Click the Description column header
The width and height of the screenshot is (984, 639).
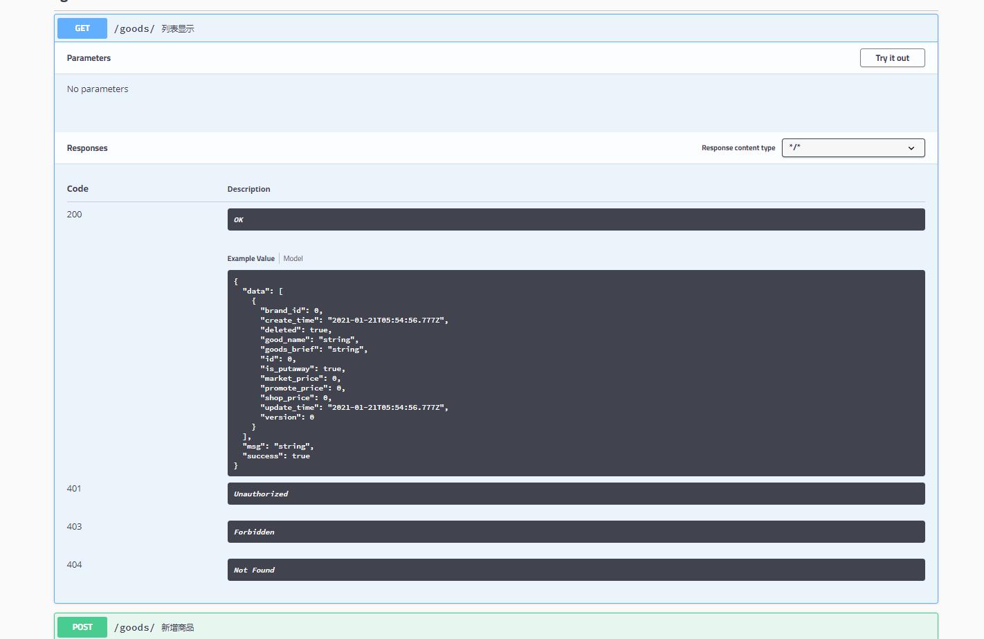coord(248,189)
